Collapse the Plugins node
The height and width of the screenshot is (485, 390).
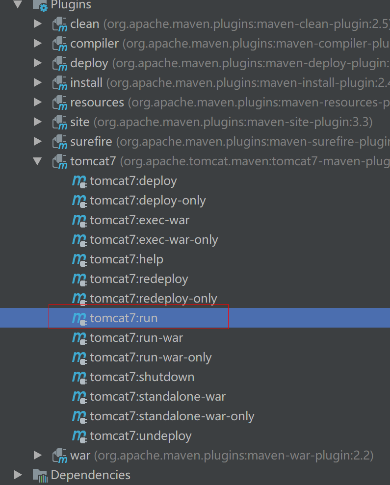click(18, 4)
